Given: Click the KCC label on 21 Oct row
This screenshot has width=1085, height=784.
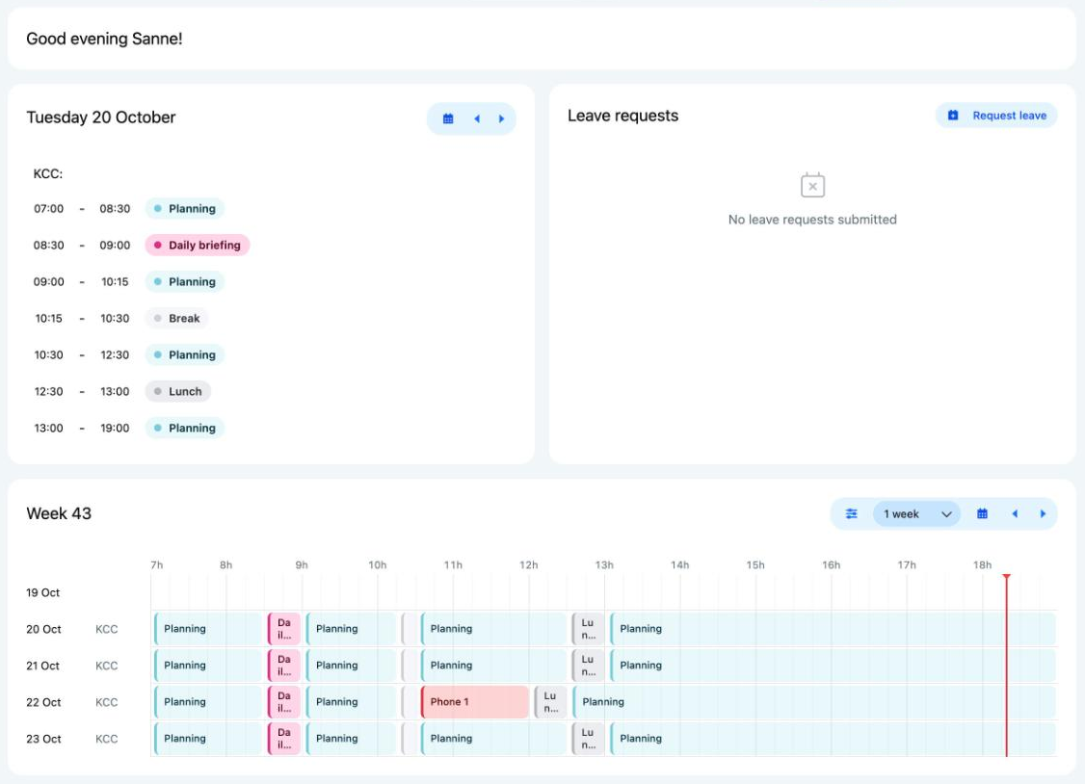Looking at the screenshot, I should [x=107, y=666].
